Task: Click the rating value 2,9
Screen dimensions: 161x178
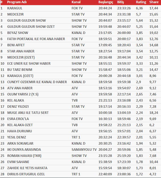Action: pyautogui.click(x=138, y=82)
